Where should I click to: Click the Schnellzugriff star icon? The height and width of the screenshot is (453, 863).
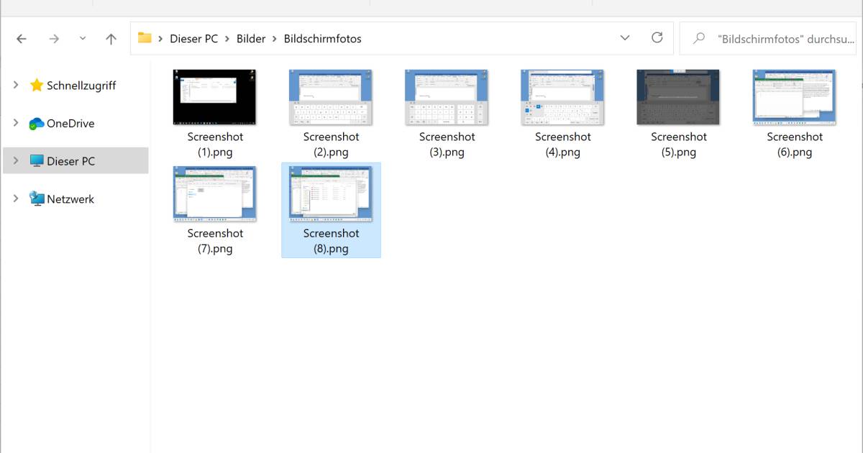pyautogui.click(x=37, y=85)
